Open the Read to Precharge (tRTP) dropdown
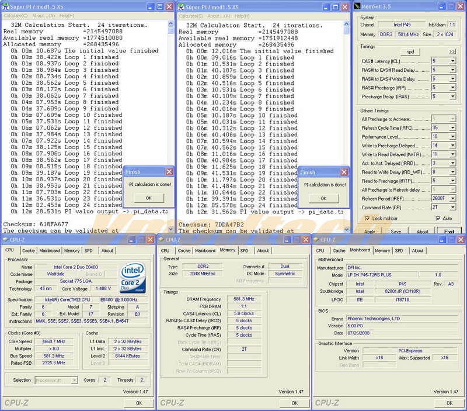This screenshot has width=467, height=411. click(453, 181)
